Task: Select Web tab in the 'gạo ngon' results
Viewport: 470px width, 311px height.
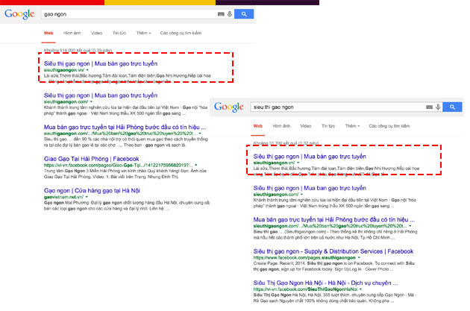Action: (48, 33)
